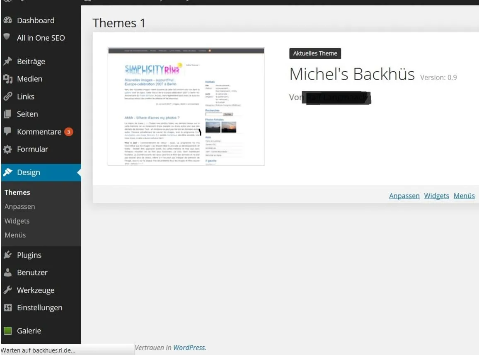Follow the WordPress footer link
This screenshot has width=479, height=355.
point(189,348)
